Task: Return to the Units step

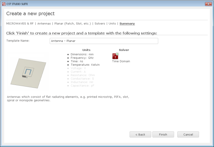Action: [112, 24]
